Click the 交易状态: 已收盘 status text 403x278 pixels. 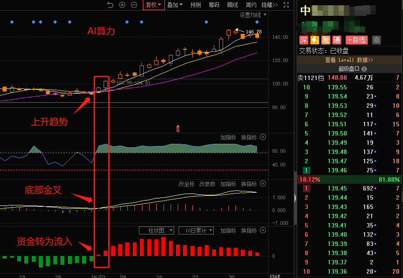pyautogui.click(x=324, y=51)
